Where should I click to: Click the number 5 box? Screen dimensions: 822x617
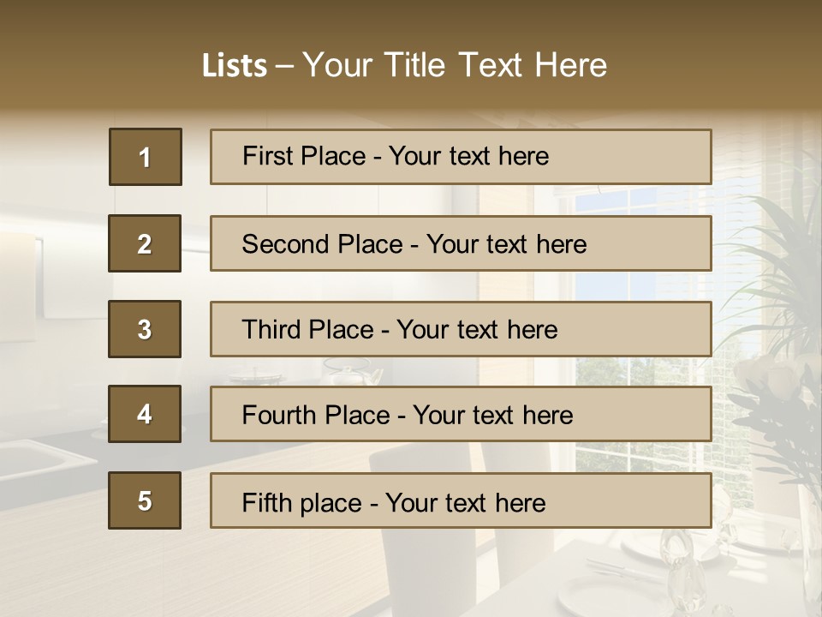click(145, 500)
